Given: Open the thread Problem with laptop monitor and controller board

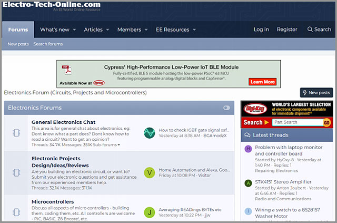Looking at the screenshot, I should coord(289,150).
